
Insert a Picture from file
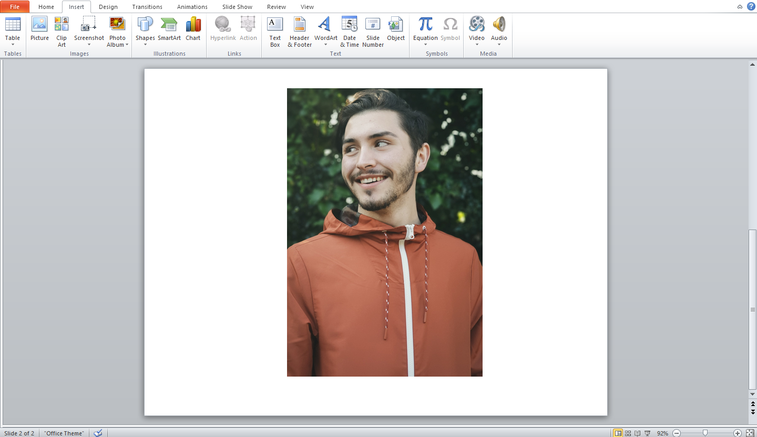point(39,30)
